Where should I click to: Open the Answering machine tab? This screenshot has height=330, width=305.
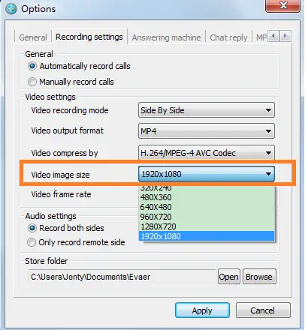(x=166, y=37)
